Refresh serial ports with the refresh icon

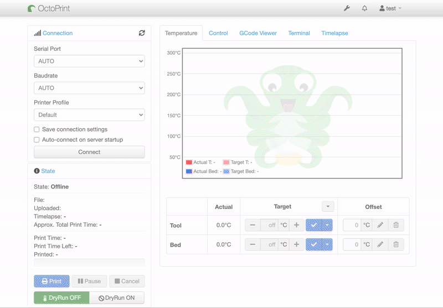tap(142, 33)
